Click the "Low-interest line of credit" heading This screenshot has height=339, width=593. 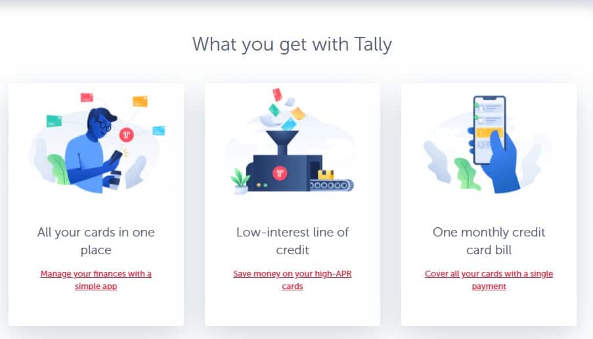[292, 241]
